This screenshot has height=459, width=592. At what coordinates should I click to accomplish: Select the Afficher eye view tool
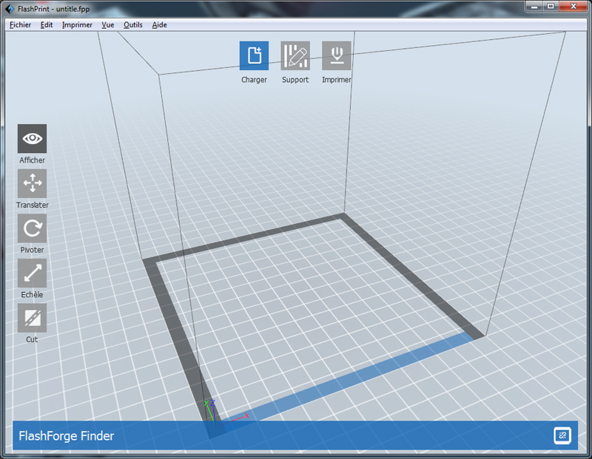click(32, 138)
